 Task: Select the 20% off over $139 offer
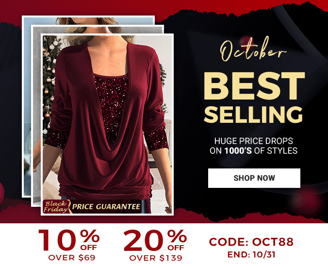tap(155, 245)
